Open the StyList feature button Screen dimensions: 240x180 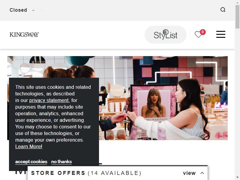[166, 34]
